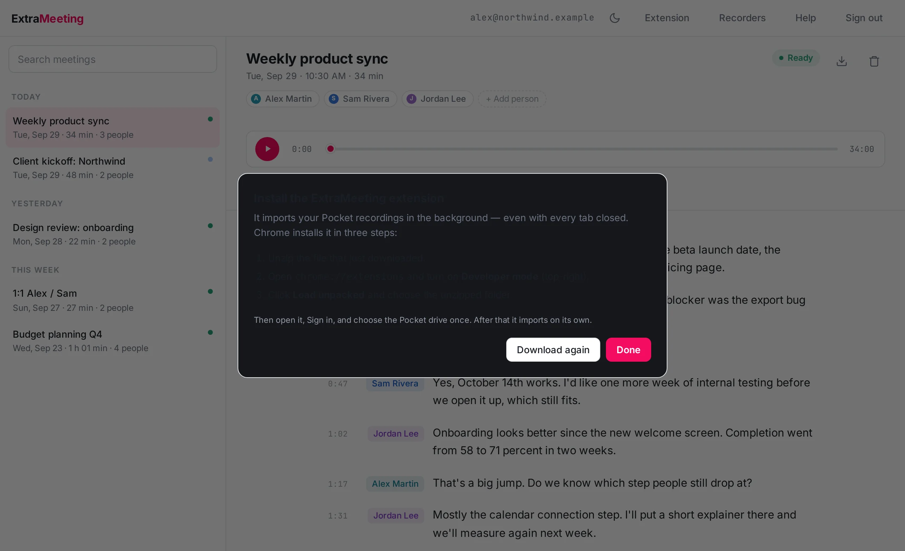Jump to the 1:02 timestamp
The height and width of the screenshot is (551, 905).
coord(338,434)
